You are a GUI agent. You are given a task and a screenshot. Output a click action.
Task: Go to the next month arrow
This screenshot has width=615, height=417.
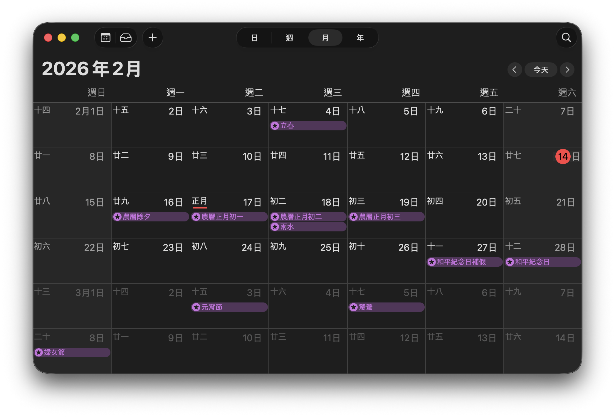pyautogui.click(x=567, y=70)
